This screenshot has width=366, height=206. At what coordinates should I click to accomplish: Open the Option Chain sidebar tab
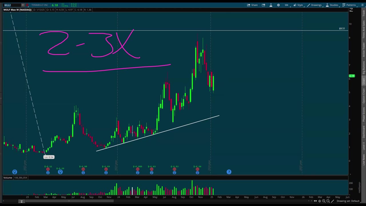tap(364, 96)
